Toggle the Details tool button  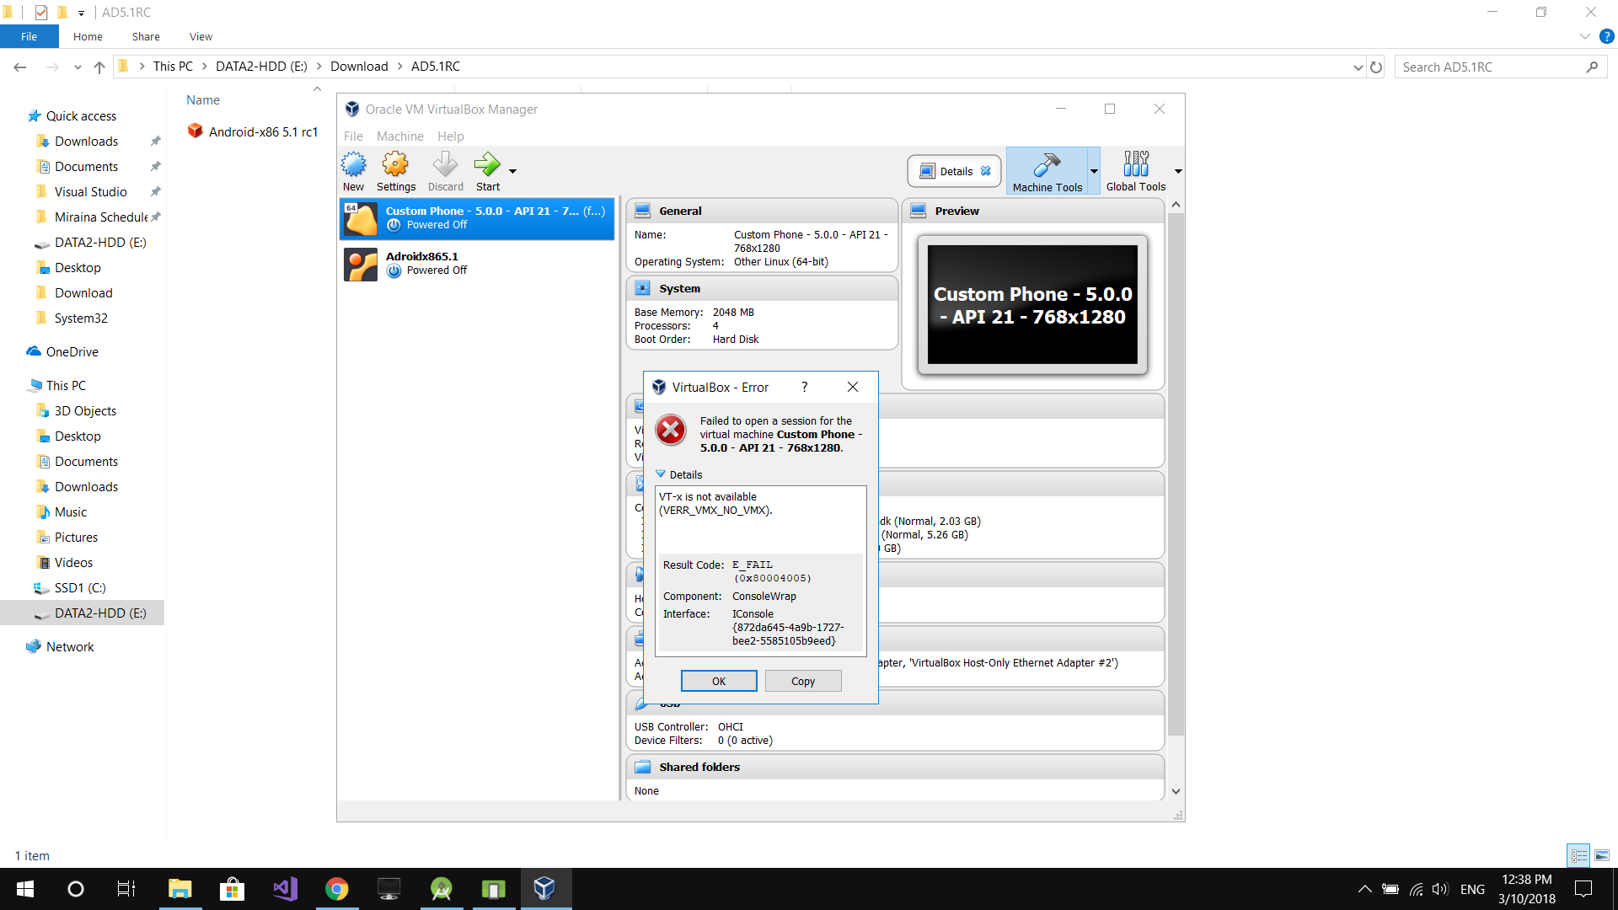point(954,171)
